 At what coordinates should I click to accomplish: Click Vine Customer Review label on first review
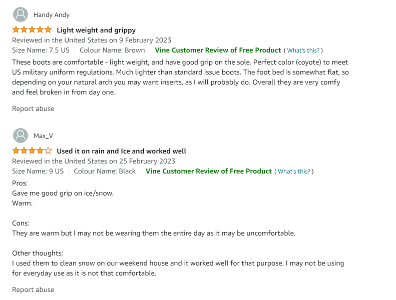tap(218, 50)
